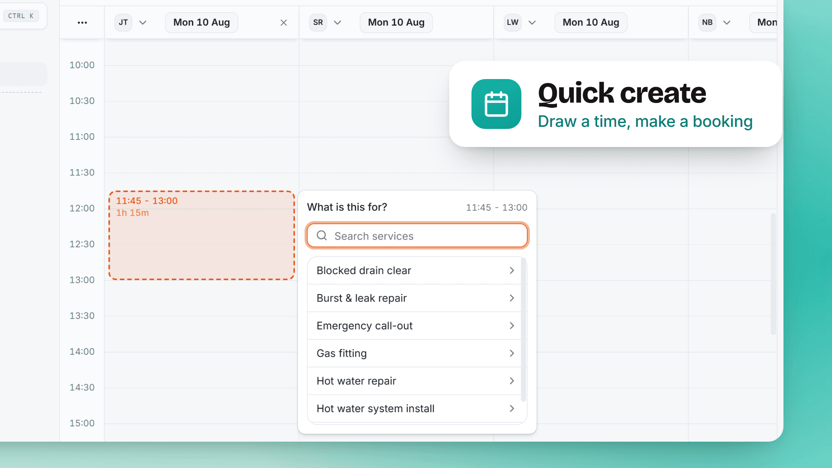Click the drawn 11:45 - 13:00 booking block
The width and height of the screenshot is (832, 468).
pos(201,235)
